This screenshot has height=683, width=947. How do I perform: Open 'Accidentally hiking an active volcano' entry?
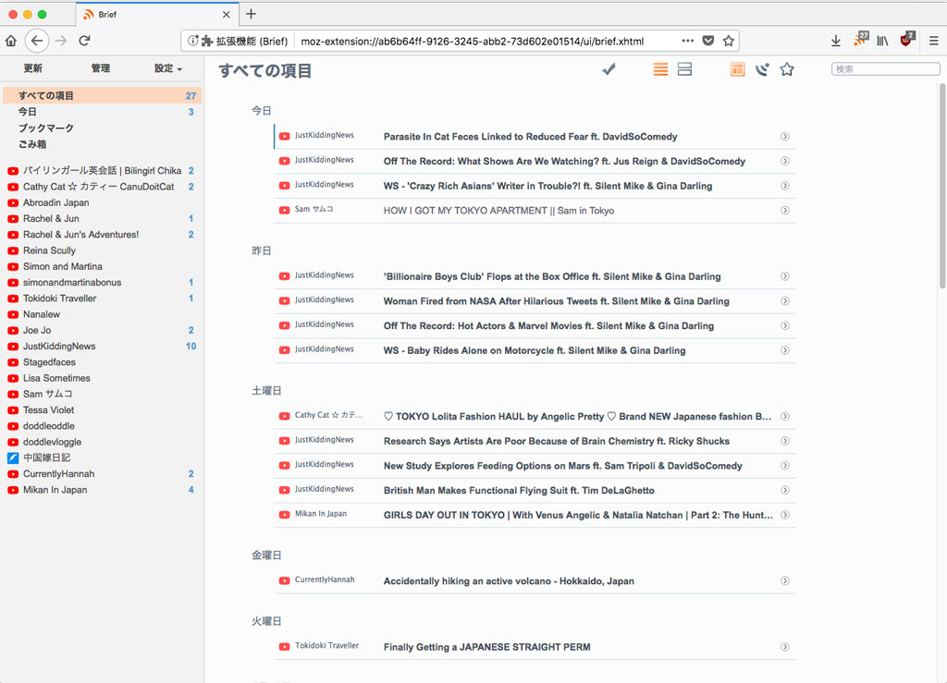point(509,581)
